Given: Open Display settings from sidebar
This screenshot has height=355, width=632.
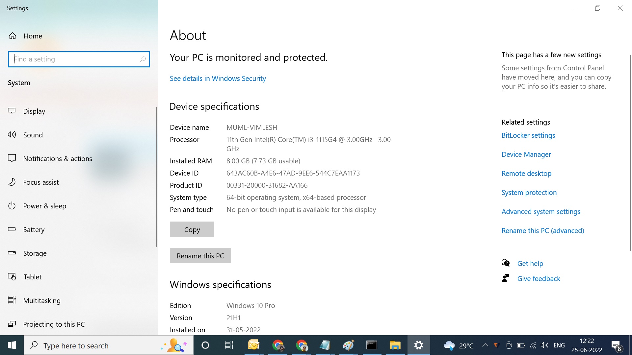Looking at the screenshot, I should pos(34,111).
